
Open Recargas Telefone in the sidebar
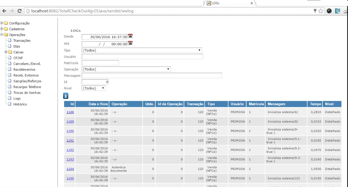27,87
